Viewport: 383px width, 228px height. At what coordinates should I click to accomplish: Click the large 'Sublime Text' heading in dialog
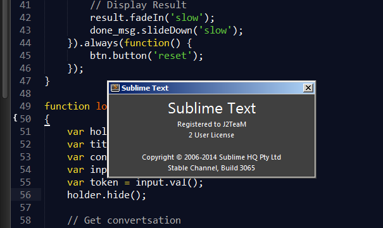pos(212,108)
